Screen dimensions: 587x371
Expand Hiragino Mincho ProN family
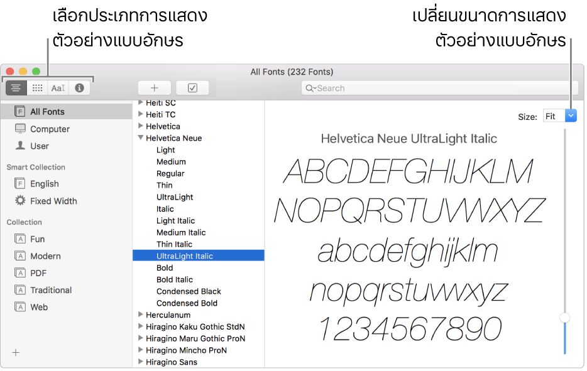point(140,350)
